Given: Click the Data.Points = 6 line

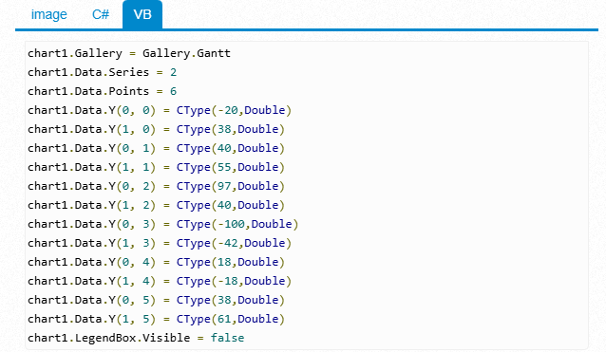Looking at the screenshot, I should pos(102,91).
